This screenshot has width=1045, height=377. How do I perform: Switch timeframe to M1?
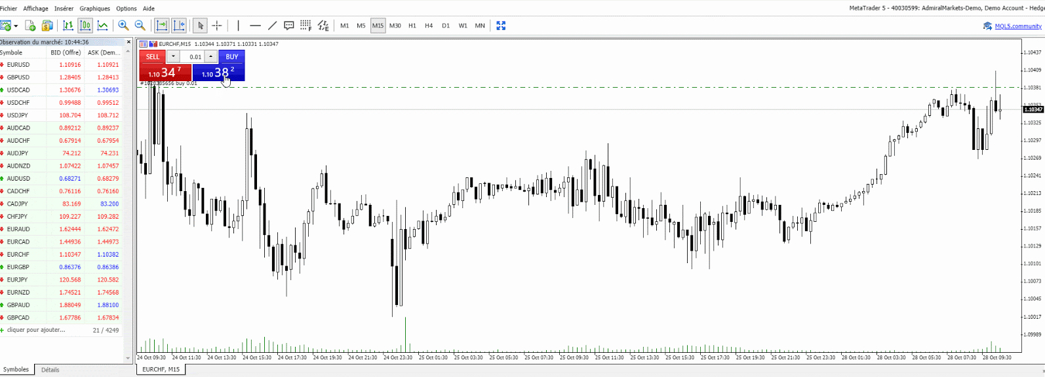(x=345, y=26)
